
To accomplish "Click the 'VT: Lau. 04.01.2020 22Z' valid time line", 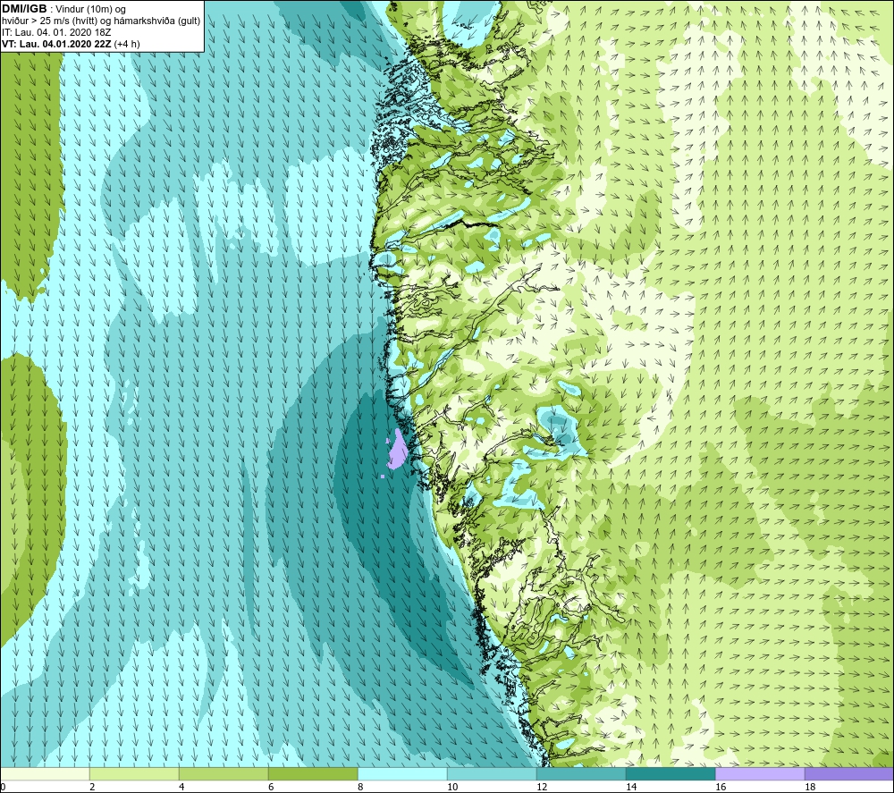I will pyautogui.click(x=71, y=44).
